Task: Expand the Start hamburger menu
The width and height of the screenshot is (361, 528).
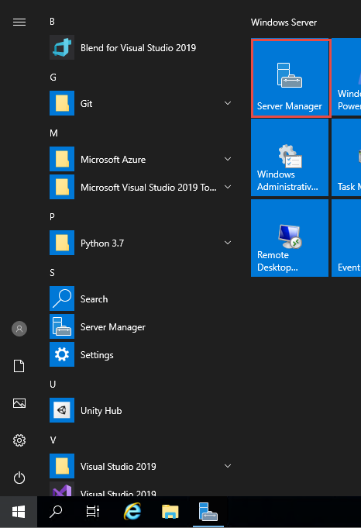Action: click(19, 22)
